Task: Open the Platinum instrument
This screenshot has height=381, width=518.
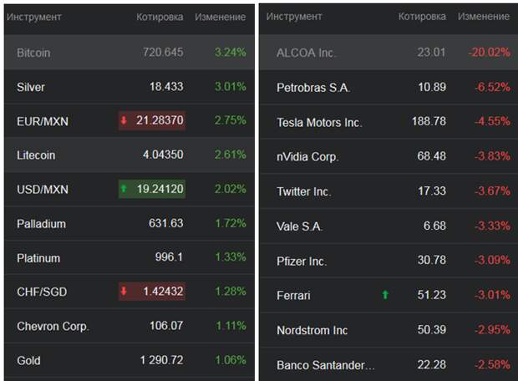Action: [x=38, y=258]
